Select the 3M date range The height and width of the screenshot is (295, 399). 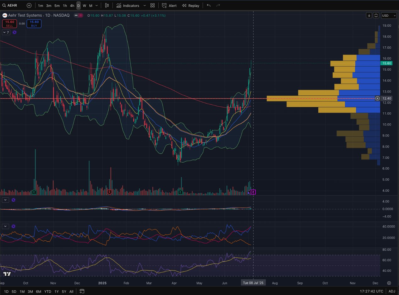click(30, 292)
